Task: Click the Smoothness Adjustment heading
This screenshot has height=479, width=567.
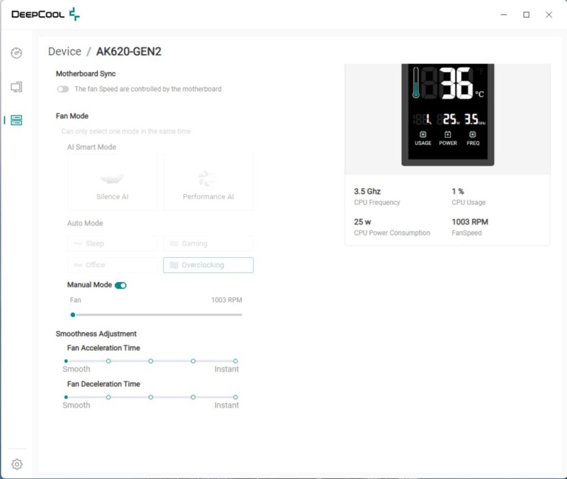Action: pos(96,334)
